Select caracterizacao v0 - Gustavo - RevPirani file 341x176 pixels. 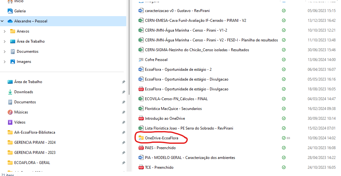point(177,11)
